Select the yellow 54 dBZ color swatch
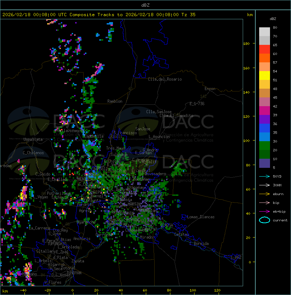 coord(264,75)
